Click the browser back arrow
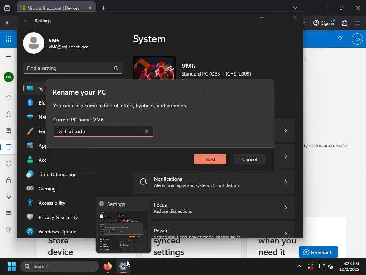Viewport: 366px width, 275px height. pyautogui.click(x=9, y=23)
